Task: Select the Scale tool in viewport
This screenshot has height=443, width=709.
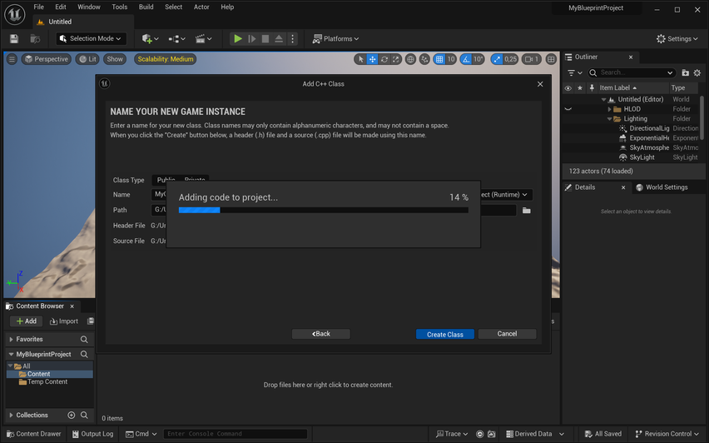Action: 395,59
